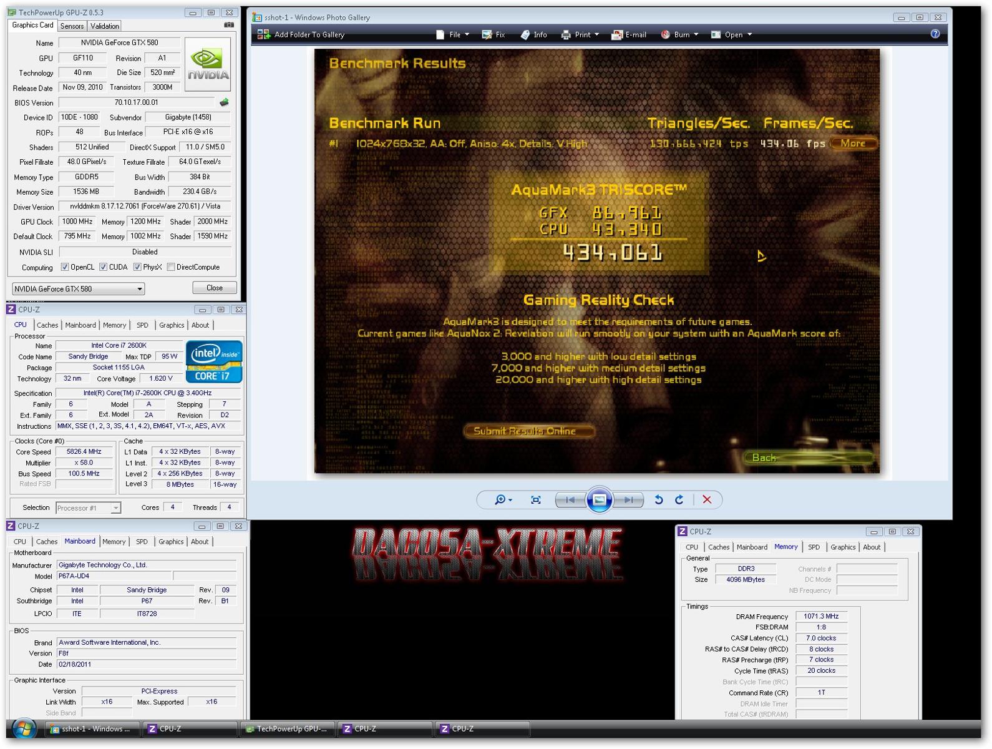Image resolution: width=992 pixels, height=749 pixels.
Task: Click the TechPowerUp GPU-Z taskbar item
Action: pos(287,729)
